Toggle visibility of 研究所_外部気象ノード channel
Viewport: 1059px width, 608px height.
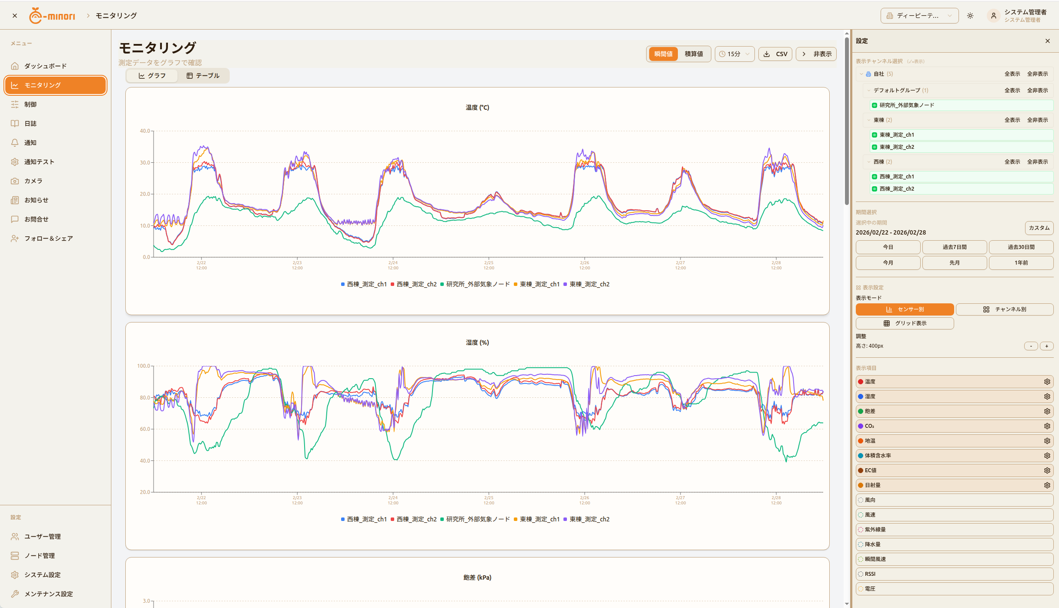875,105
